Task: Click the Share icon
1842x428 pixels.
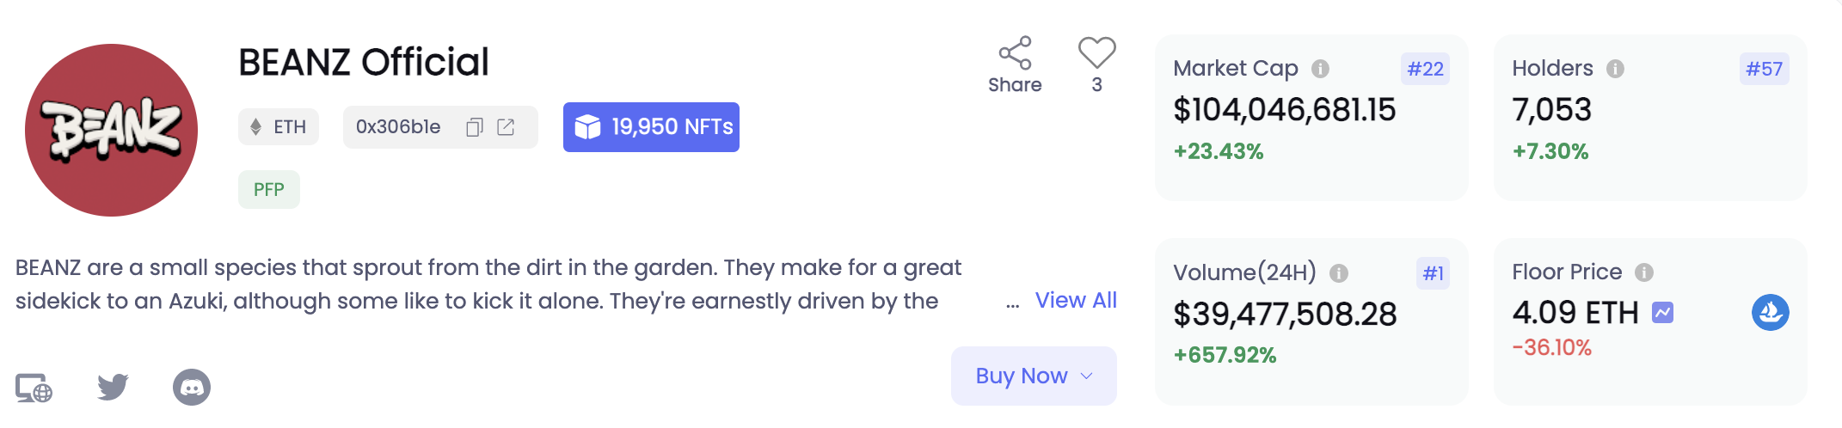Action: (1015, 54)
